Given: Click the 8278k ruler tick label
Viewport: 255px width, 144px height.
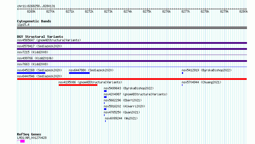Looking at the screenshot, I should coord(205,11).
